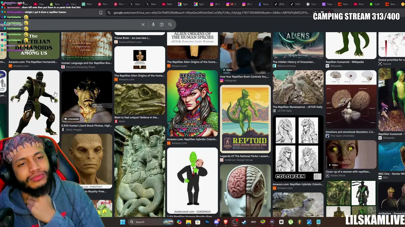Start a voice search with the microphone

[153, 25]
